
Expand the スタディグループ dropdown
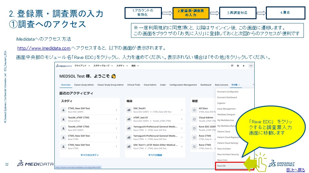(x=103, y=66)
